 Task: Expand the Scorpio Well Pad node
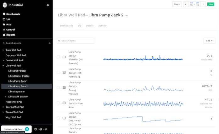pyautogui.click(x=3, y=107)
